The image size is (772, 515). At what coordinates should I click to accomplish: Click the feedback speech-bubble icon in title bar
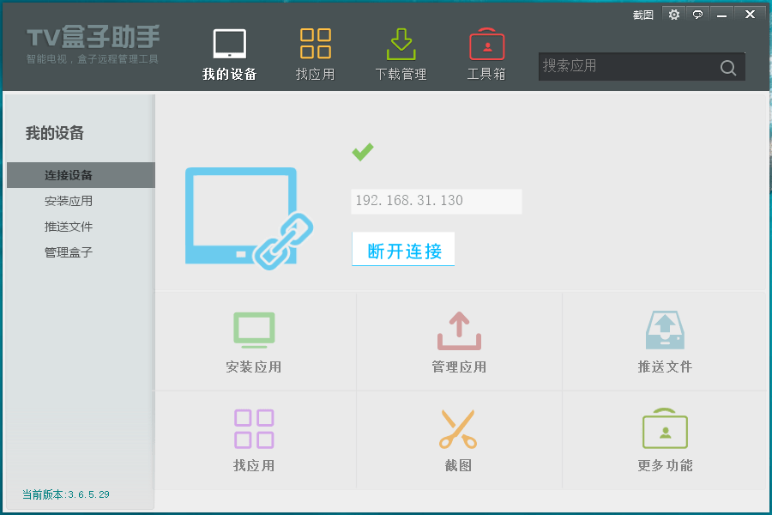(x=697, y=14)
